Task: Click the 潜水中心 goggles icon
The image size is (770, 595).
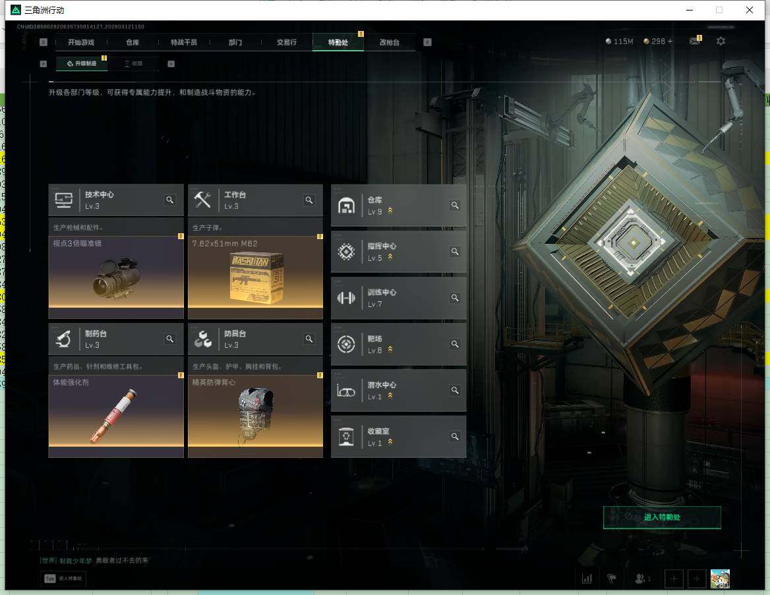Action: click(x=346, y=391)
